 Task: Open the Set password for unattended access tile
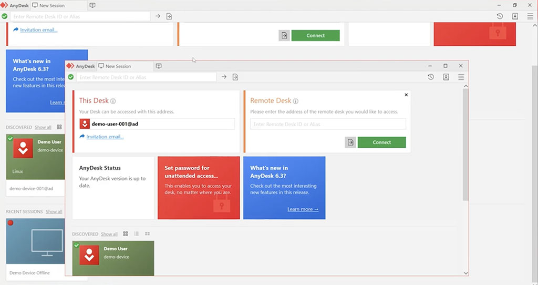coord(199,188)
